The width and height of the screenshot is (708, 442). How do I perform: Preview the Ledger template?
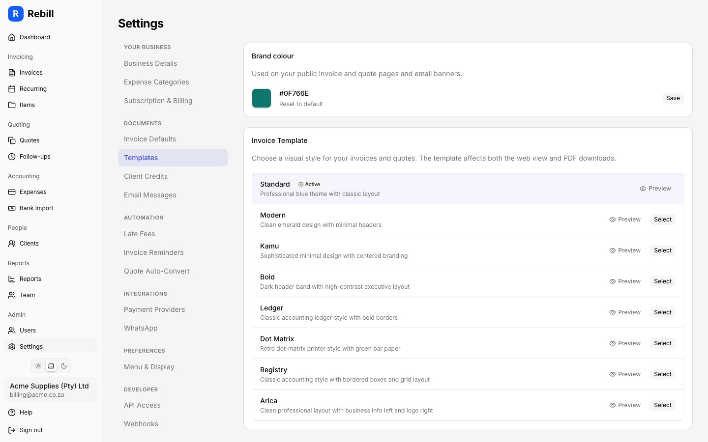tap(625, 312)
